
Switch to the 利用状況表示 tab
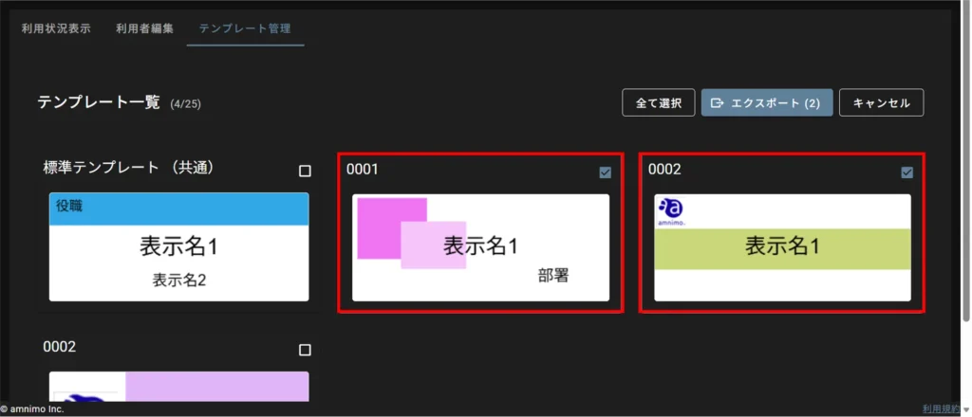tap(56, 28)
